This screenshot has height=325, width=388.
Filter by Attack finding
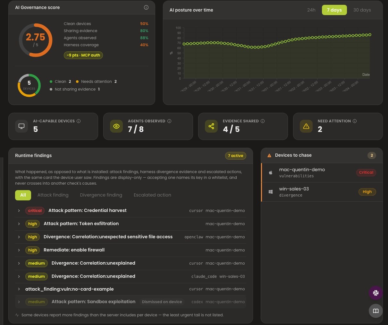53,195
